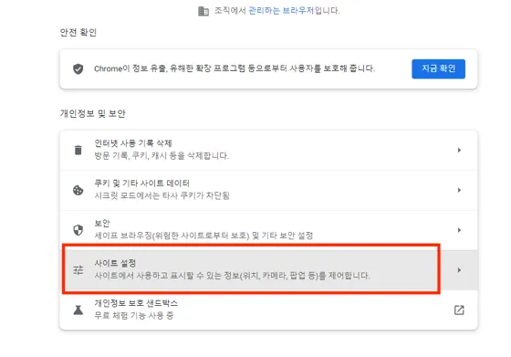Click the flask icon for 개인정보 보호 샌드박스
Image resolution: width=511 pixels, height=357 pixels.
coord(78,310)
